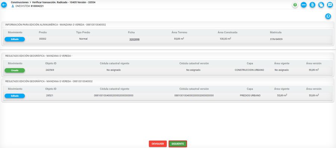Click the CONSTRUCCION URBANO layer cell
The image size is (336, 148).
coord(249,70)
